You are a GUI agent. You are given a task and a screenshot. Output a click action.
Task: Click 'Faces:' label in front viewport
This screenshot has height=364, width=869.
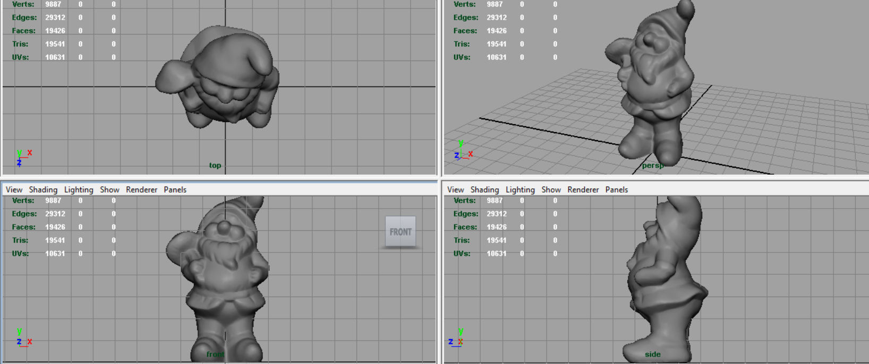(24, 227)
